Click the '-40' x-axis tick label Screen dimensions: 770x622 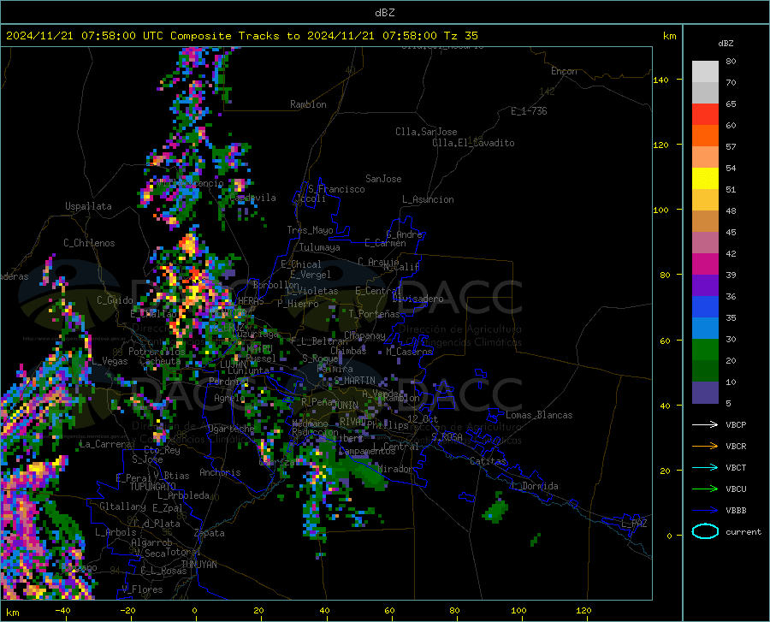(62, 611)
